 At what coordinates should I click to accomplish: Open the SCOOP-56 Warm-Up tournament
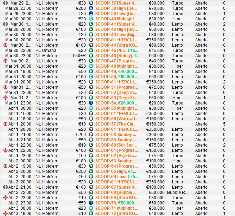pos(116,119)
